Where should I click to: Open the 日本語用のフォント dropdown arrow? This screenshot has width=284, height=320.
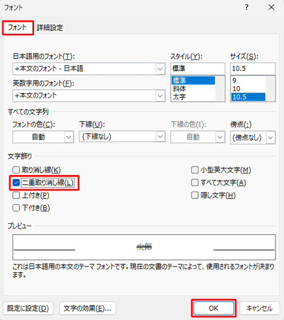click(160, 69)
